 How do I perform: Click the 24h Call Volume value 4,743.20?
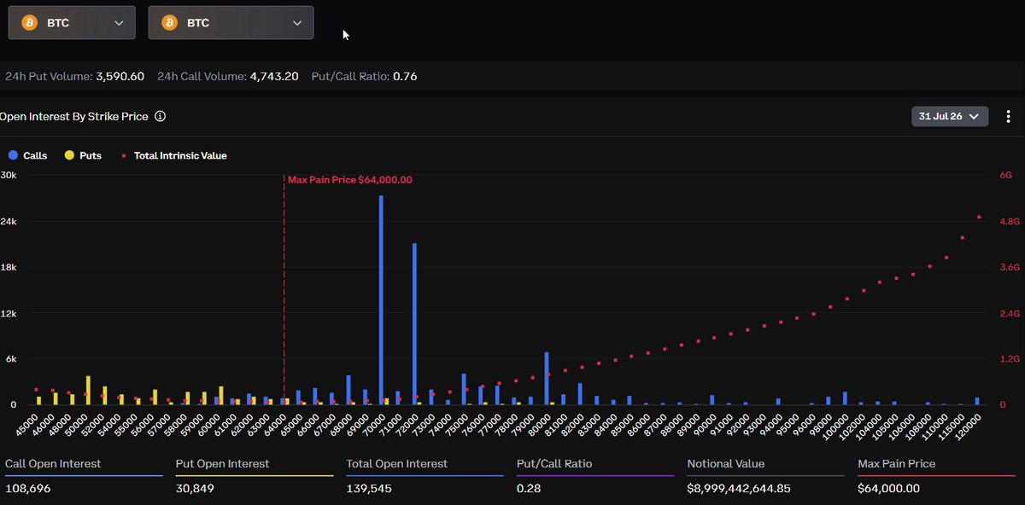pyautogui.click(x=274, y=76)
